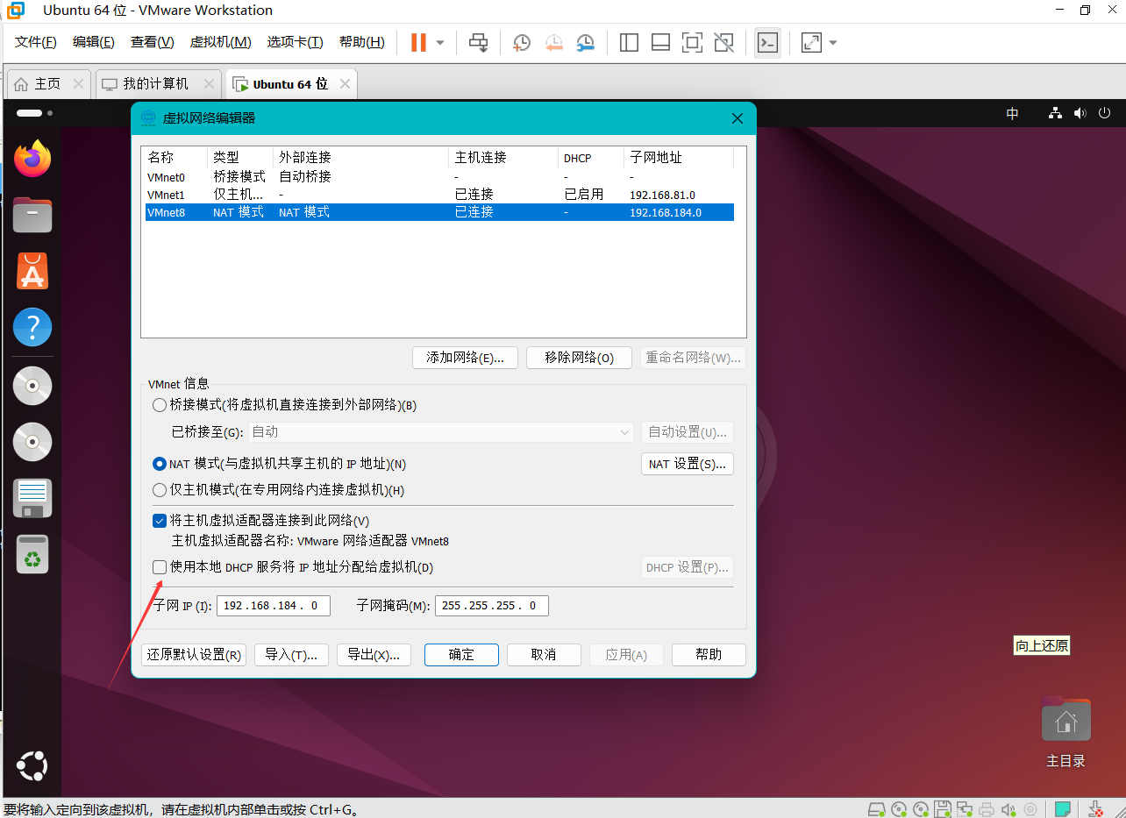Open the Ubuntu top bar volume icon

pyautogui.click(x=1080, y=113)
